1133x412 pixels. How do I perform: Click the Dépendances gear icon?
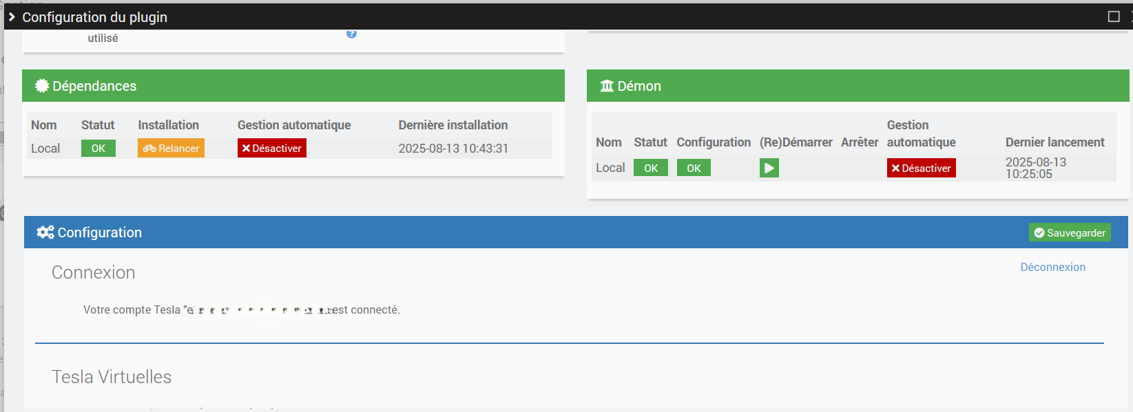[42, 86]
